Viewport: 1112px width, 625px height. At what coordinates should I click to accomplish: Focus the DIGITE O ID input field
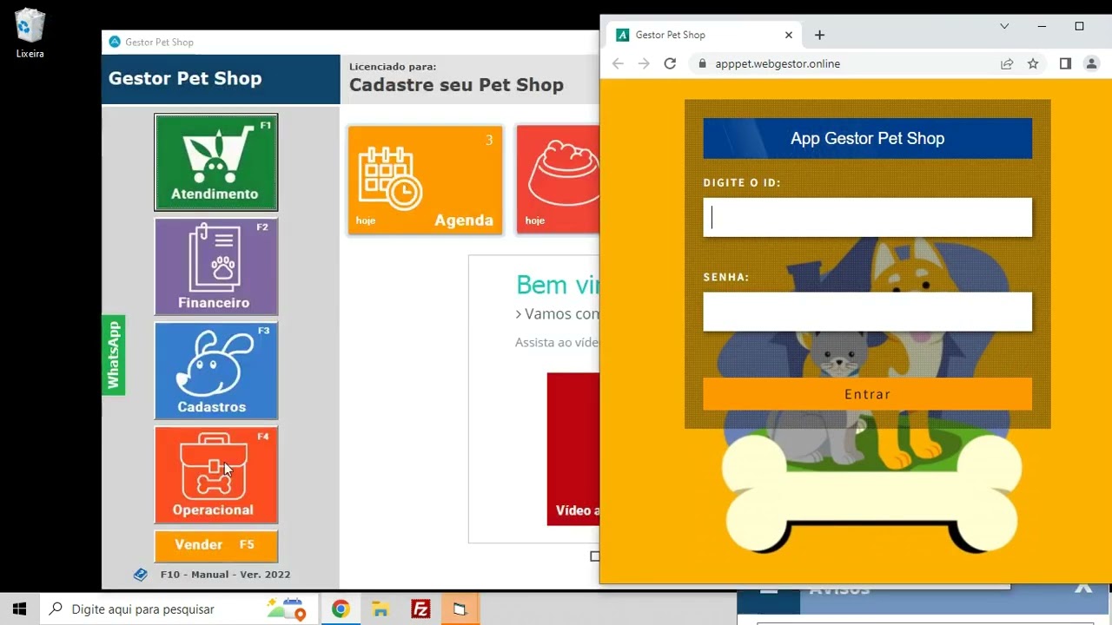(x=868, y=217)
